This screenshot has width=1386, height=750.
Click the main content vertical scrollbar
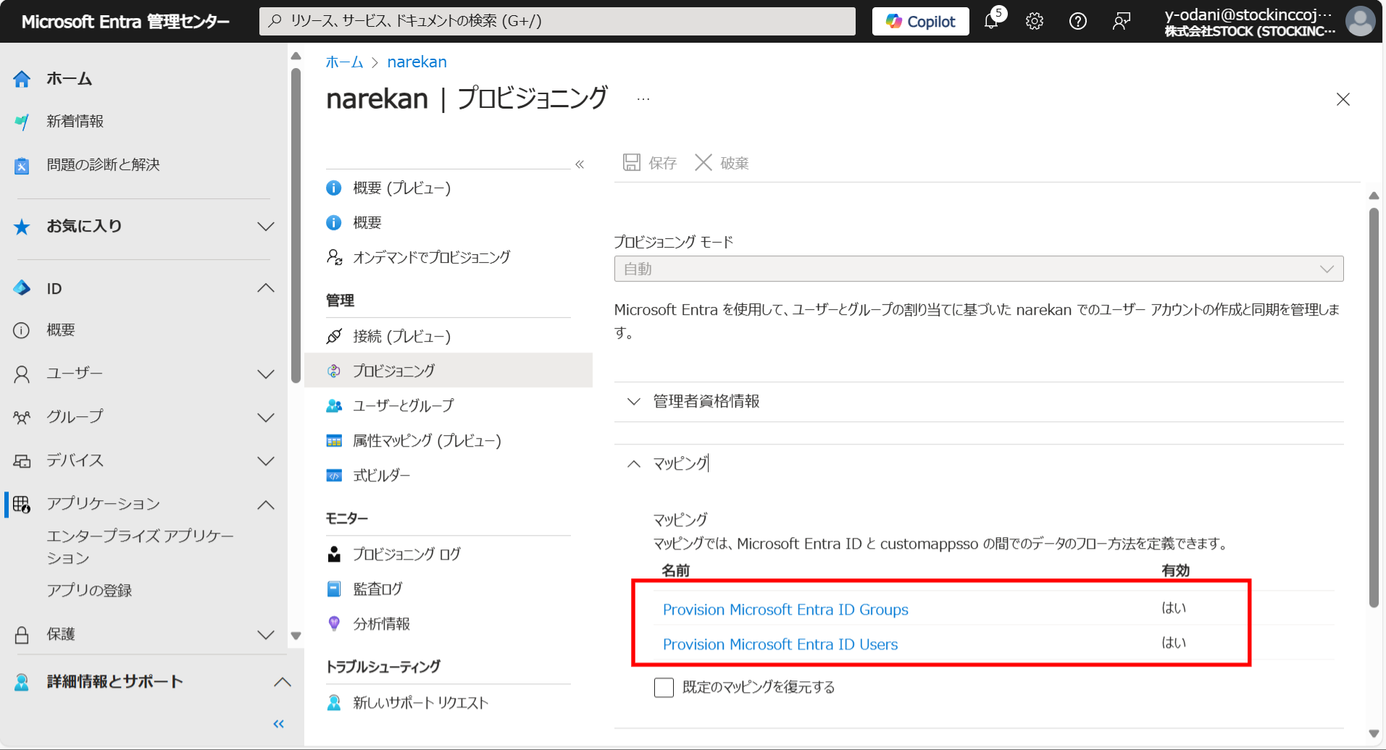coord(1374,408)
